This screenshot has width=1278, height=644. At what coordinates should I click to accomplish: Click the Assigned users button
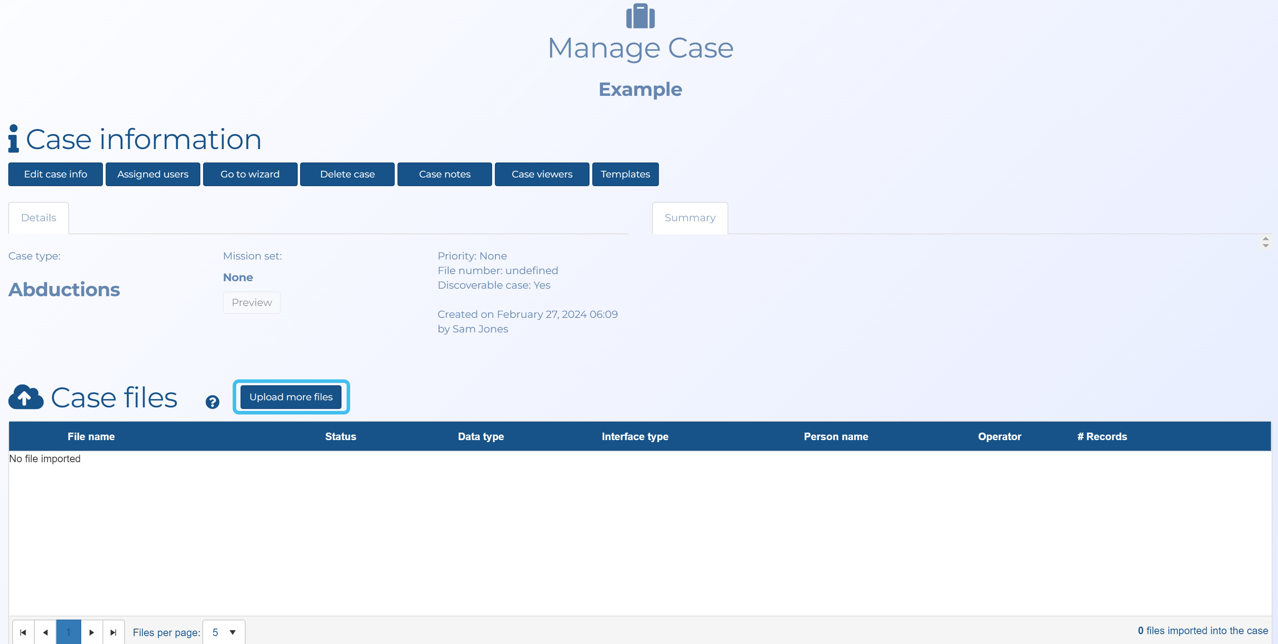(153, 174)
